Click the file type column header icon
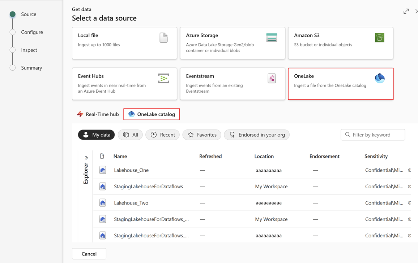Screen dimensions: 418x263 coord(102,156)
